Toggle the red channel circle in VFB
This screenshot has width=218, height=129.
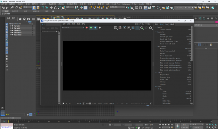pyautogui.click(x=87, y=28)
